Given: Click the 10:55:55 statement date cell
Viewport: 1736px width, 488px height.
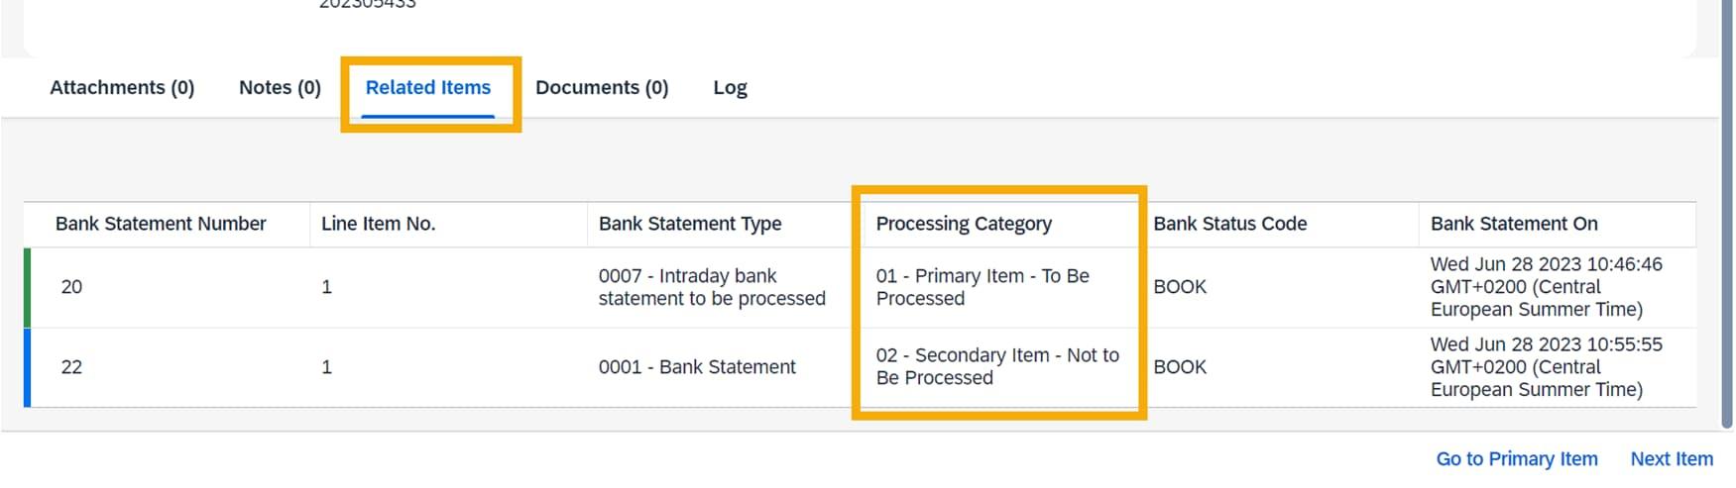Looking at the screenshot, I should pos(1545,368).
